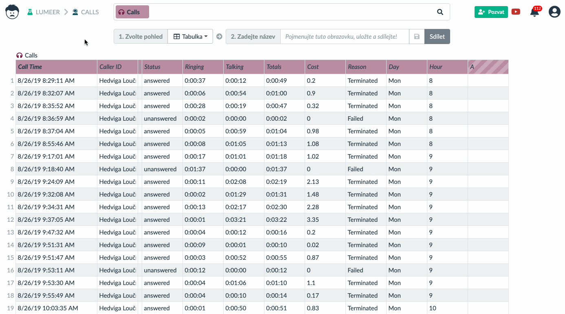Click the striped new column header A
Image resolution: width=565 pixels, height=314 pixels.
coord(488,67)
